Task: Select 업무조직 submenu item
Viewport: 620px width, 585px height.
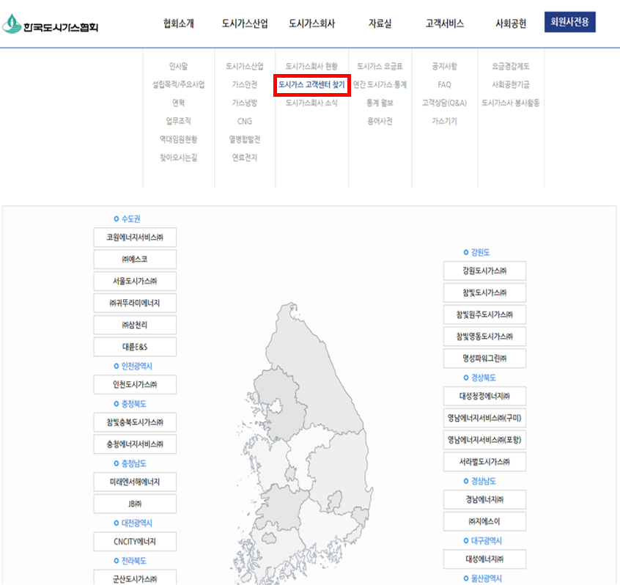Action: tap(179, 121)
